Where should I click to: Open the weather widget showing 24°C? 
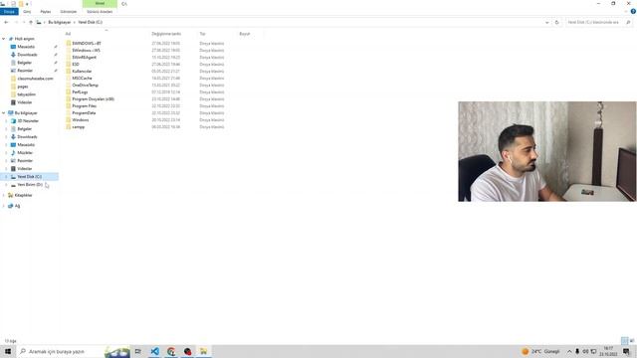[x=540, y=351]
